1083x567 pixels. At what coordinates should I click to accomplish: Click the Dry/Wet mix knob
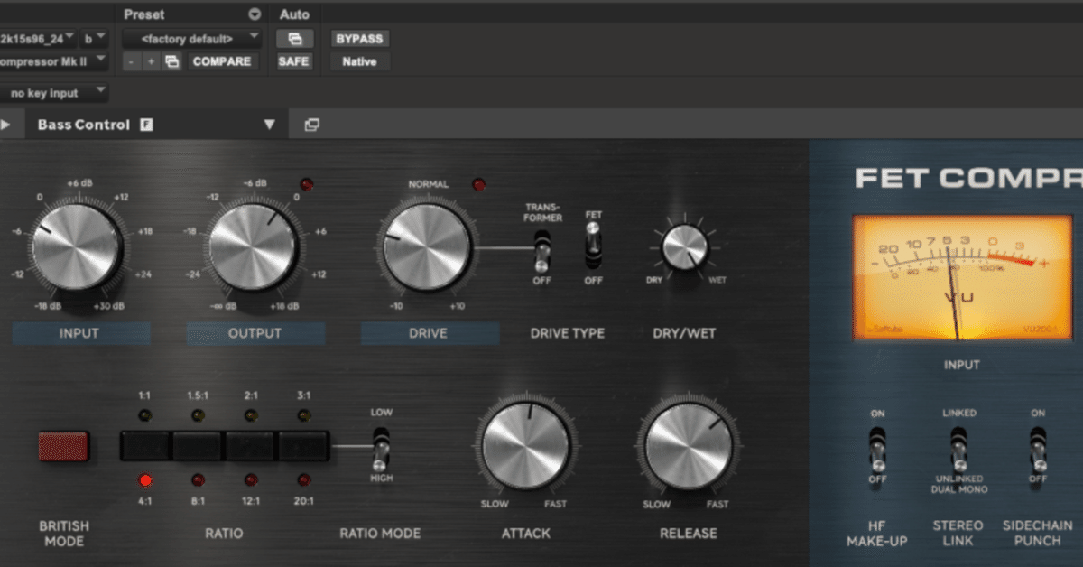(685, 246)
